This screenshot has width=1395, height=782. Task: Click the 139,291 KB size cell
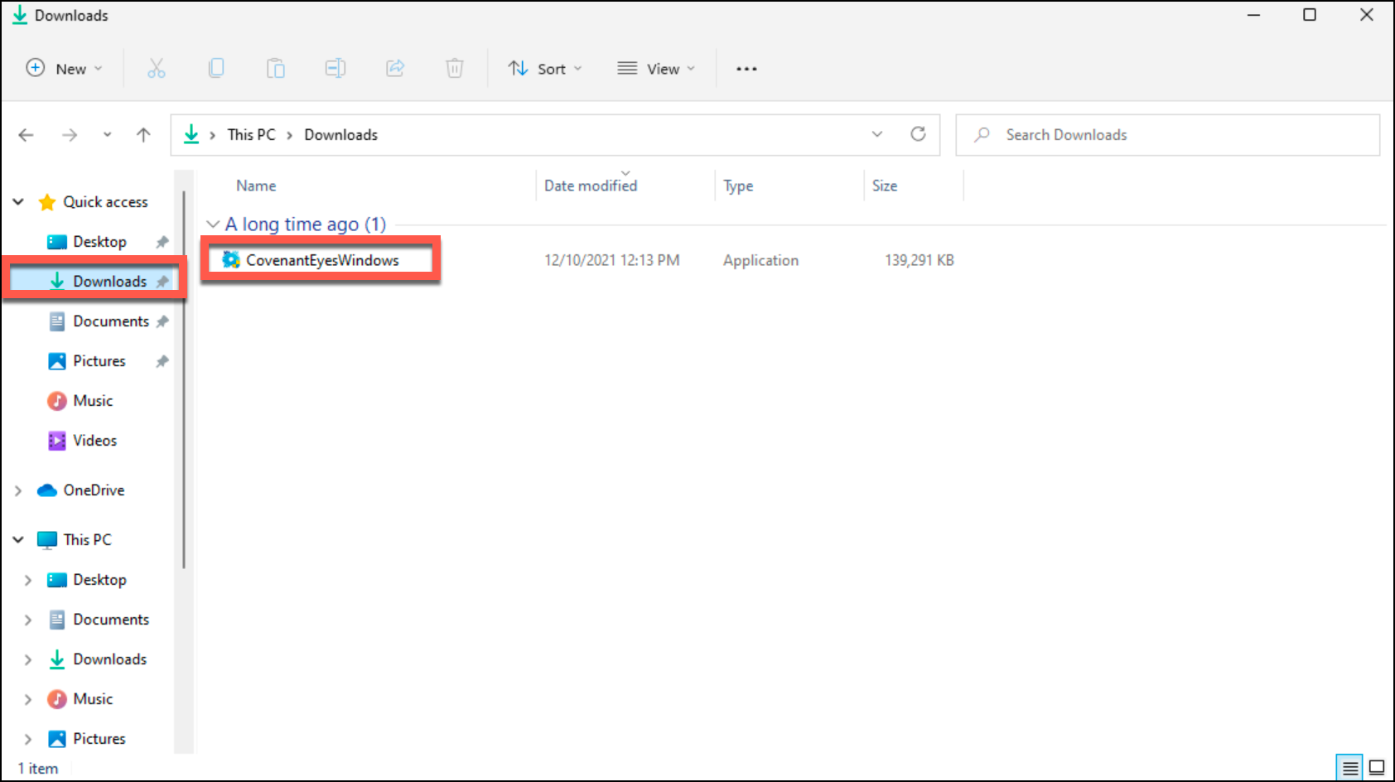click(920, 260)
